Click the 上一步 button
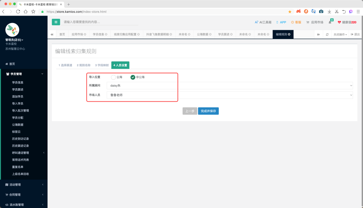 click(x=190, y=111)
